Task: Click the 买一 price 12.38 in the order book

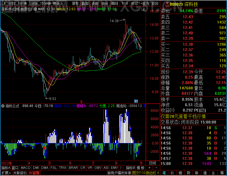Action: click(x=188, y=44)
